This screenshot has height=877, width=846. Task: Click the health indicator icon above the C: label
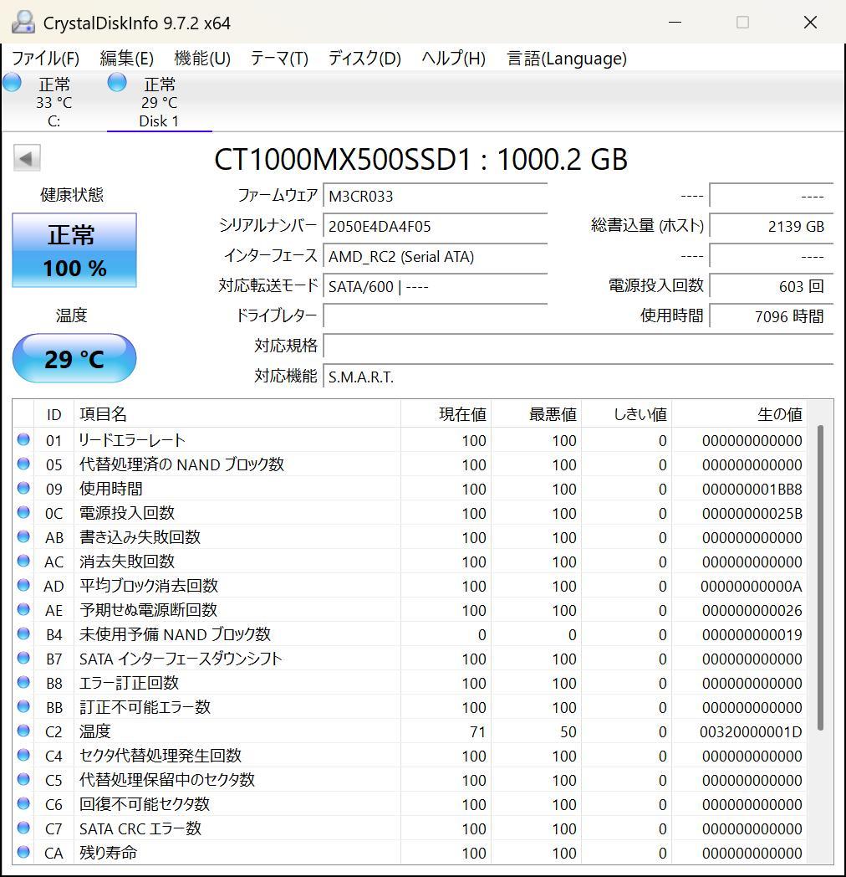[x=11, y=82]
